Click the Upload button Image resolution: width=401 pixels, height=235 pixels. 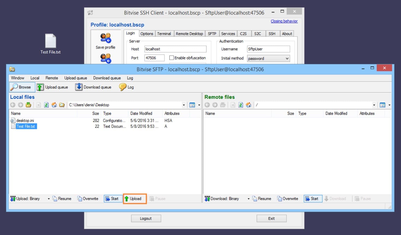pyautogui.click(x=135, y=199)
